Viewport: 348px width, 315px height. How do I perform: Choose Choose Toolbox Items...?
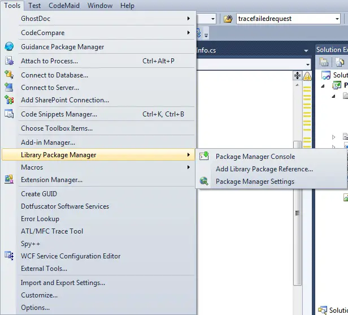99,128
